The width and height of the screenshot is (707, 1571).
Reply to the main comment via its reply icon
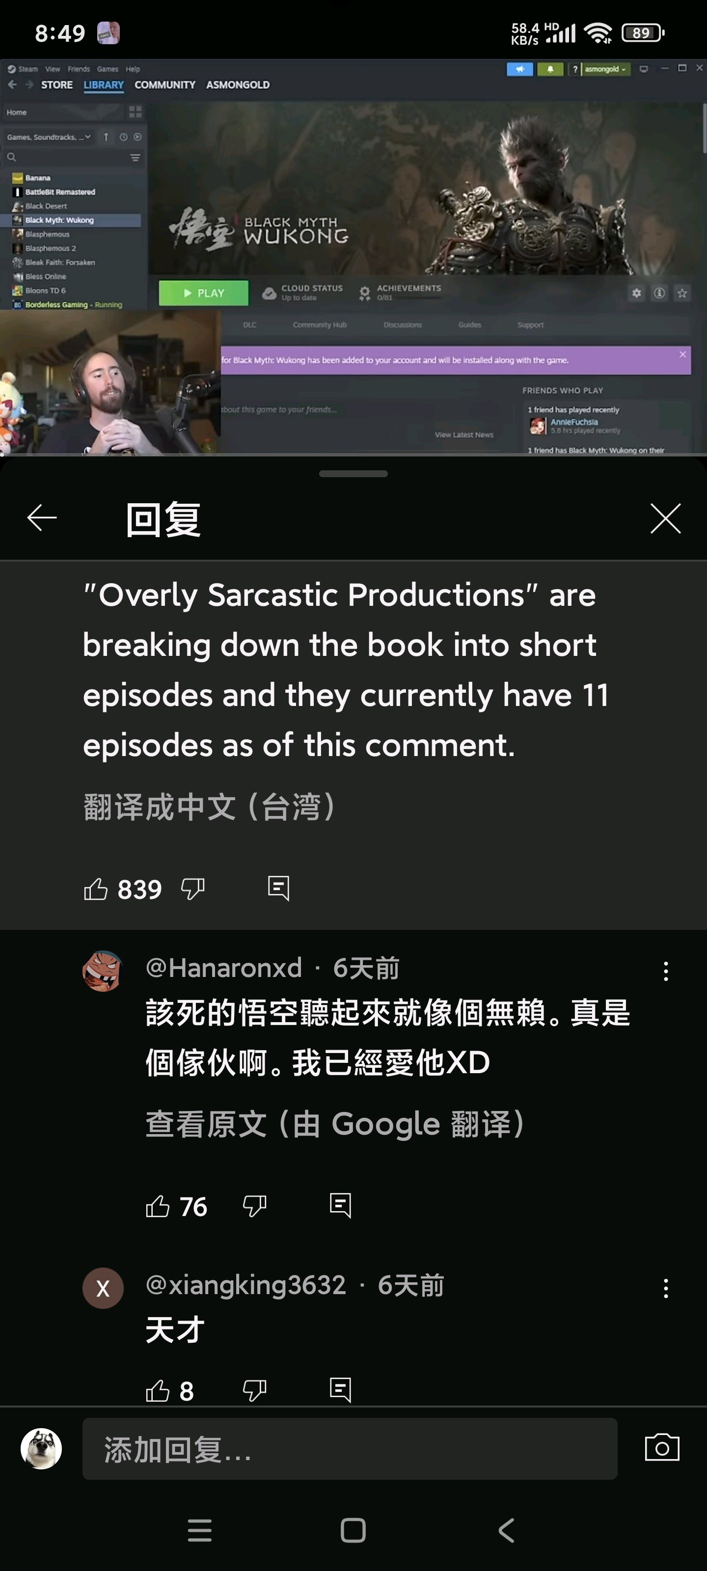[x=279, y=888]
